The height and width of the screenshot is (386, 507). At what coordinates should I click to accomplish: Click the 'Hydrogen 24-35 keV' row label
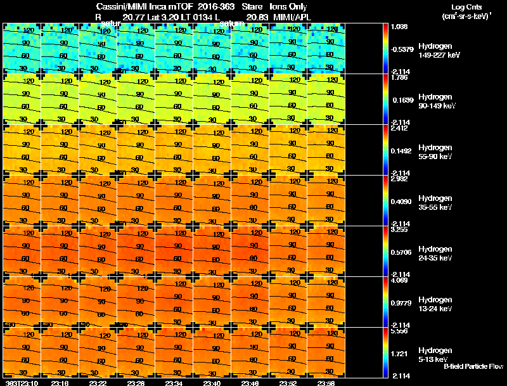tap(435, 254)
